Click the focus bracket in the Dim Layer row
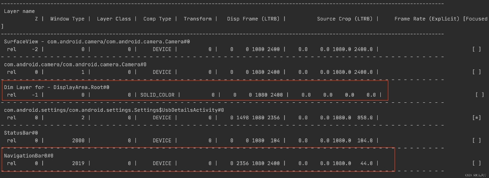489x178 pixels. click(x=480, y=95)
